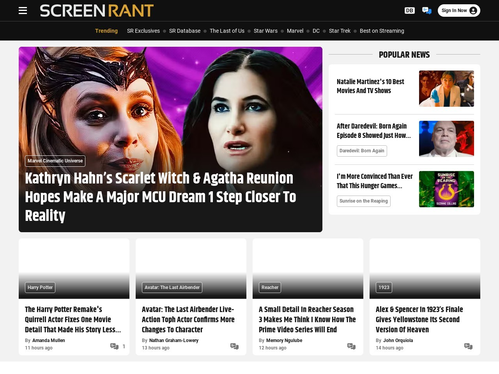Open Small Detail In Reacher Season 3 article
The height and width of the screenshot is (374, 499).
coord(307,319)
